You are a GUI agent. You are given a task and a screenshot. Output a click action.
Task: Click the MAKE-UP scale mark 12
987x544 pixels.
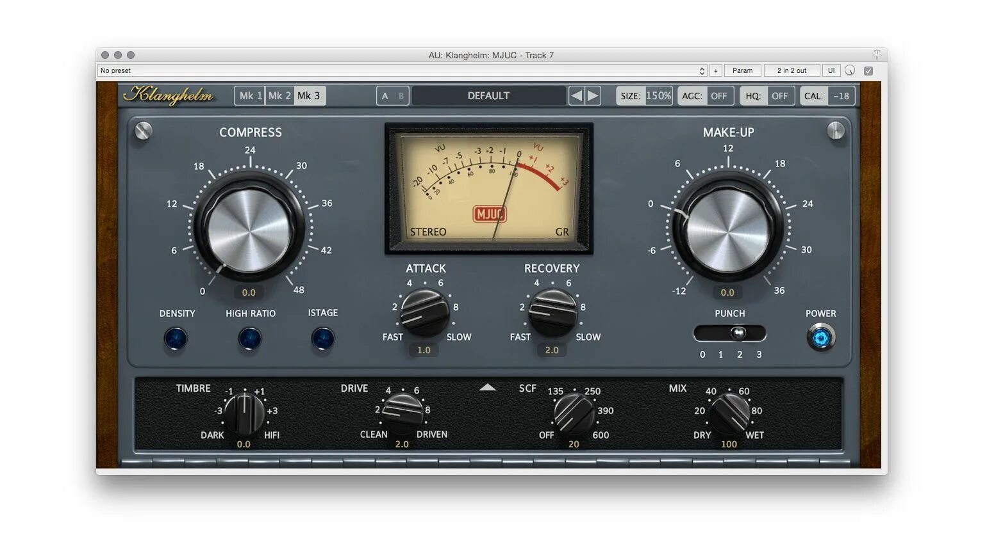point(728,148)
